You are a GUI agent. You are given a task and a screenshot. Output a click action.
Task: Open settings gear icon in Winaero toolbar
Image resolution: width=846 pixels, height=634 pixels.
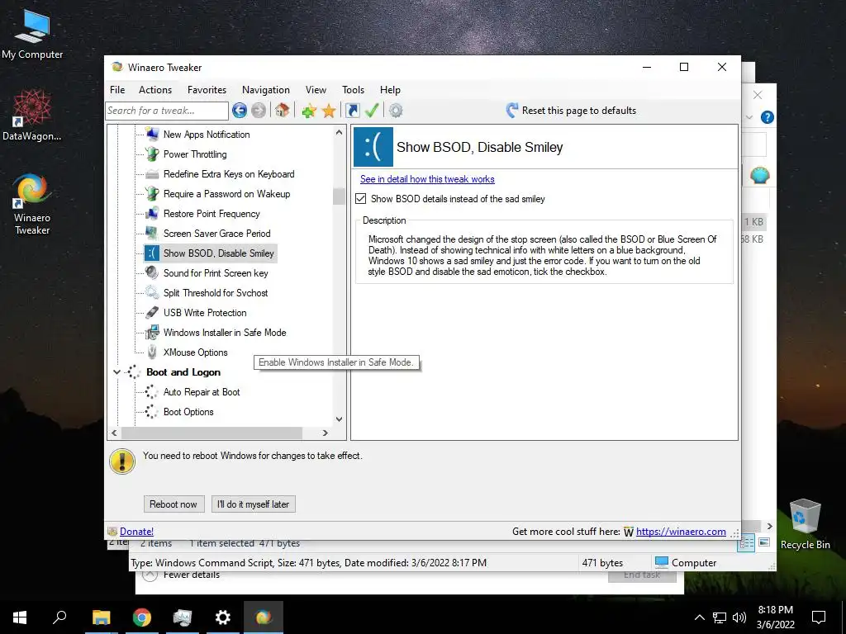coord(396,111)
